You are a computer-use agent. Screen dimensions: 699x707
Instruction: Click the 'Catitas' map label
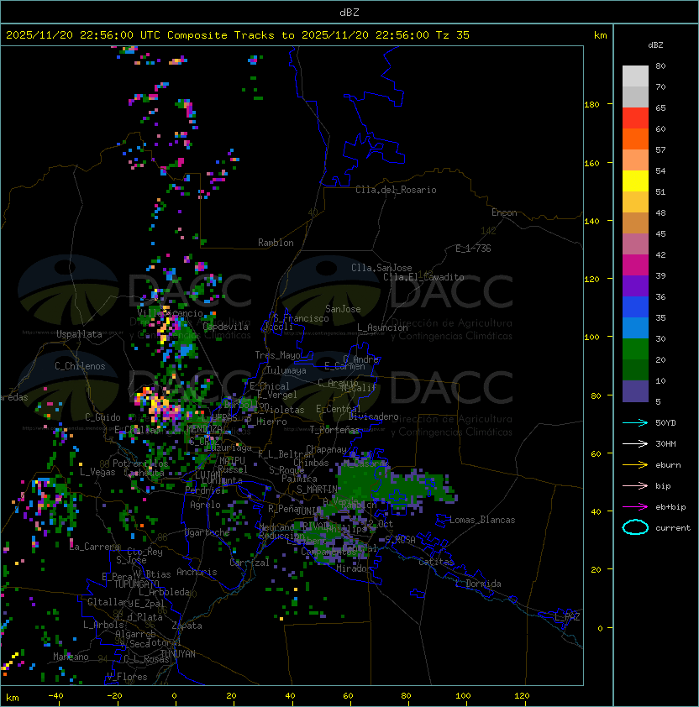coord(436,563)
